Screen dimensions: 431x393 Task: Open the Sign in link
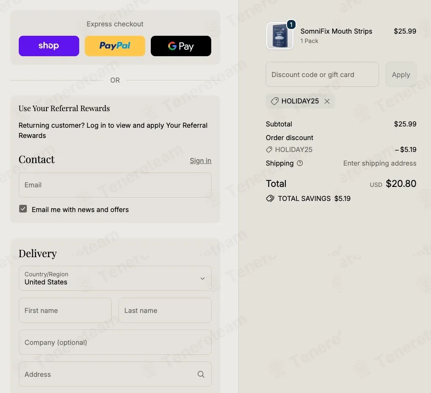(x=201, y=161)
